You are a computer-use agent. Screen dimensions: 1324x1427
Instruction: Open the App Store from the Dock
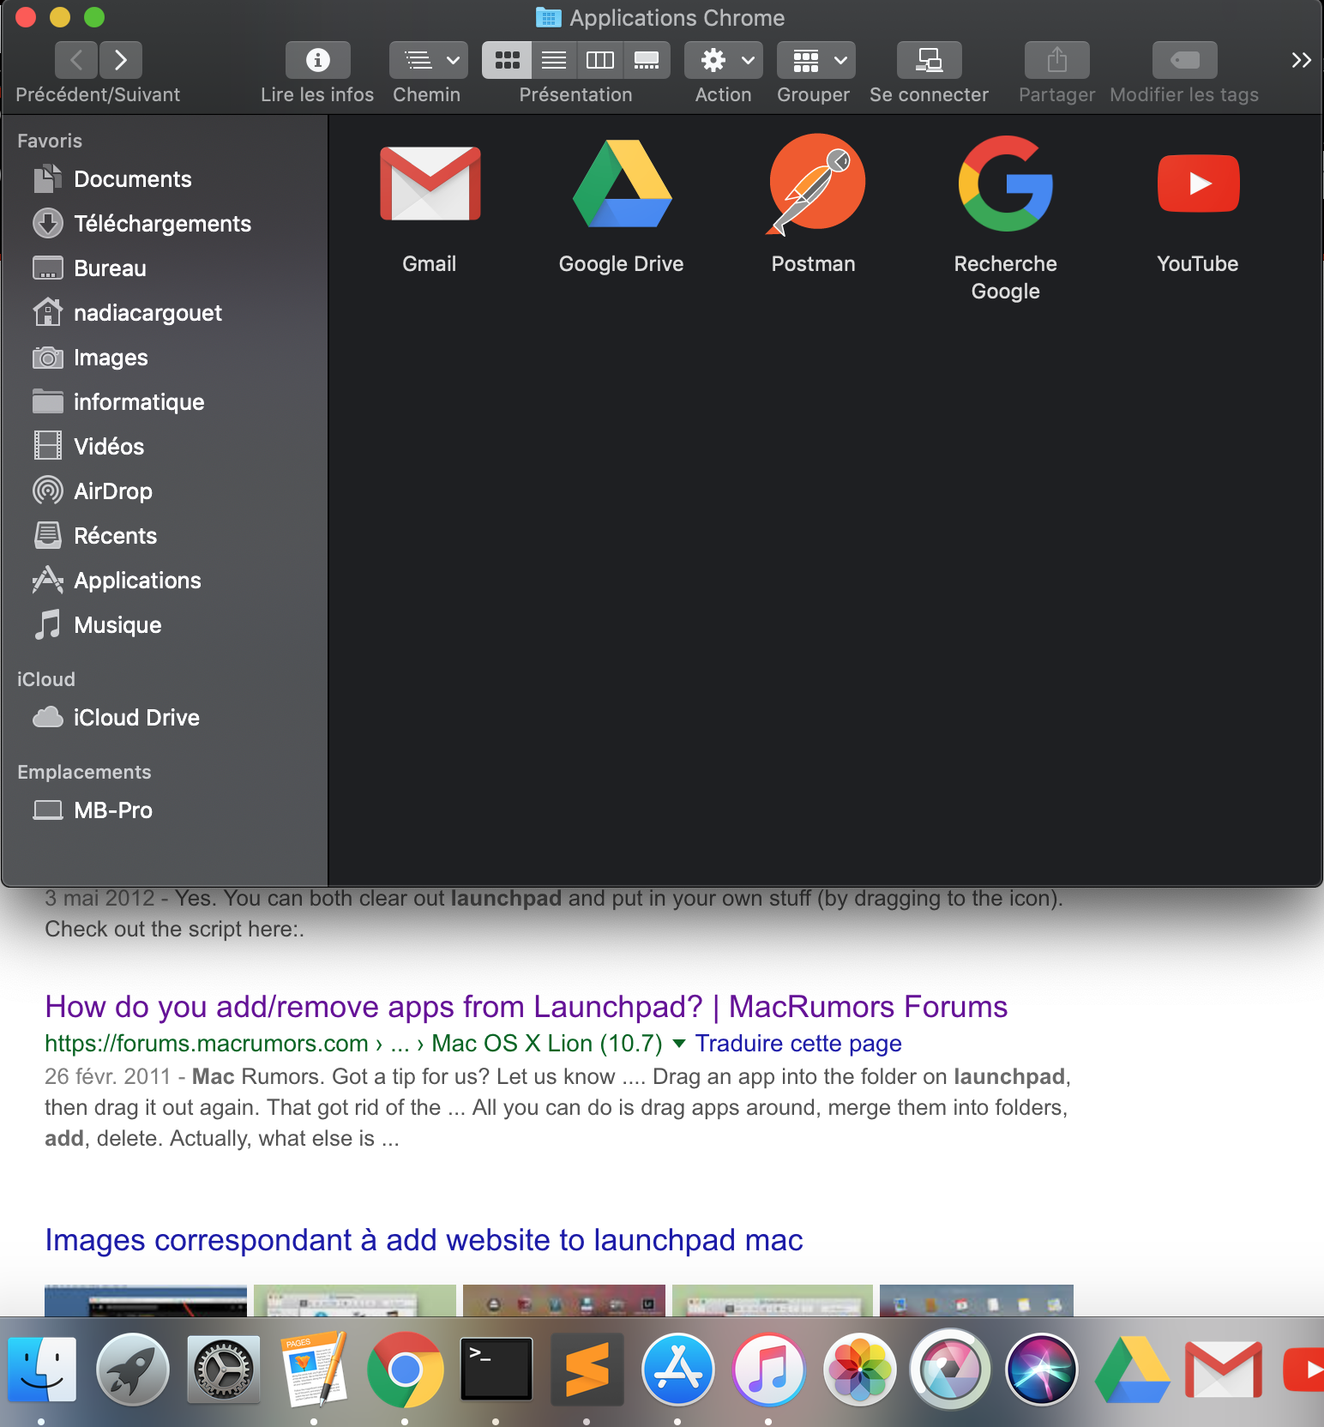pos(677,1370)
